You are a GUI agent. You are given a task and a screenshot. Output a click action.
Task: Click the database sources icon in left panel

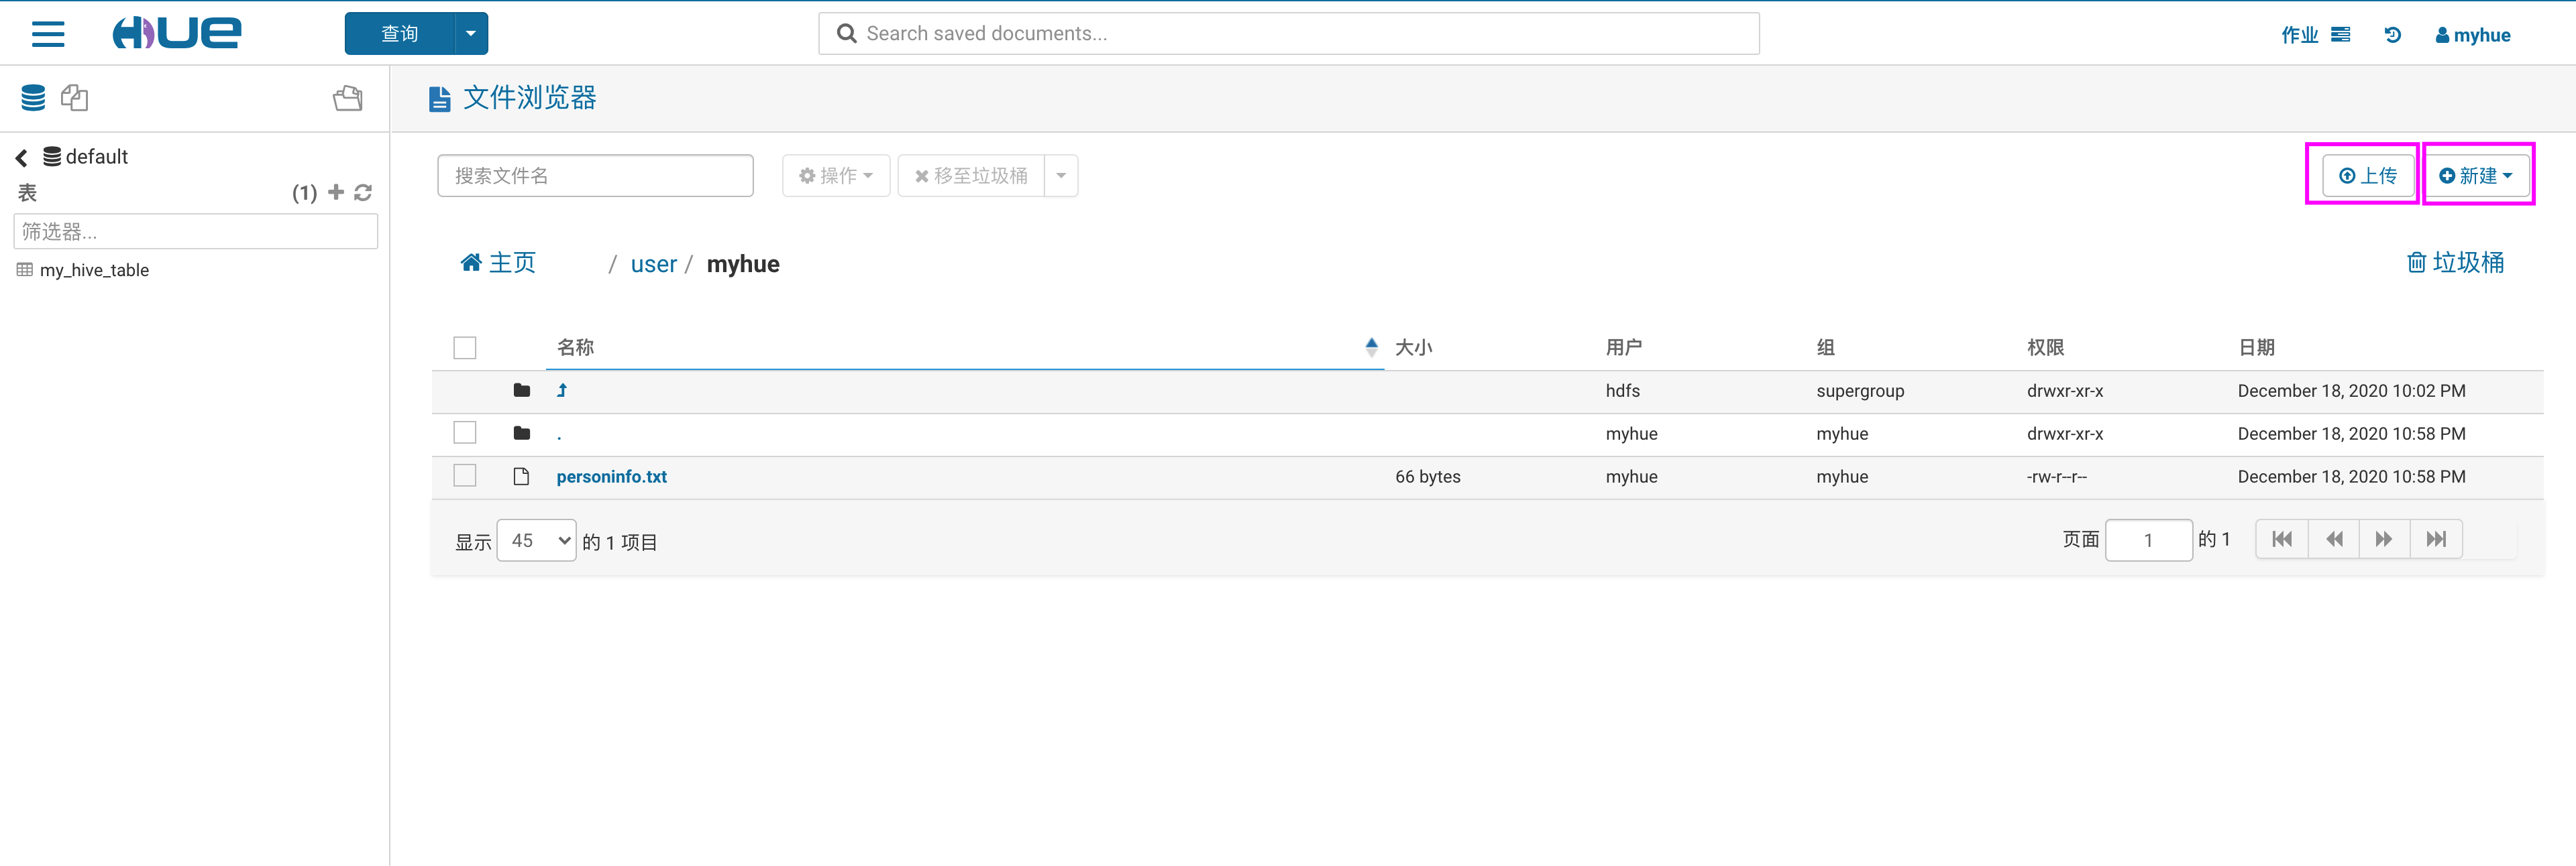point(33,98)
